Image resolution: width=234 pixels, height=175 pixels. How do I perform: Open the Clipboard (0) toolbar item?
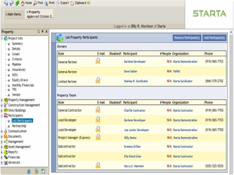pyautogui.click(x=80, y=3)
